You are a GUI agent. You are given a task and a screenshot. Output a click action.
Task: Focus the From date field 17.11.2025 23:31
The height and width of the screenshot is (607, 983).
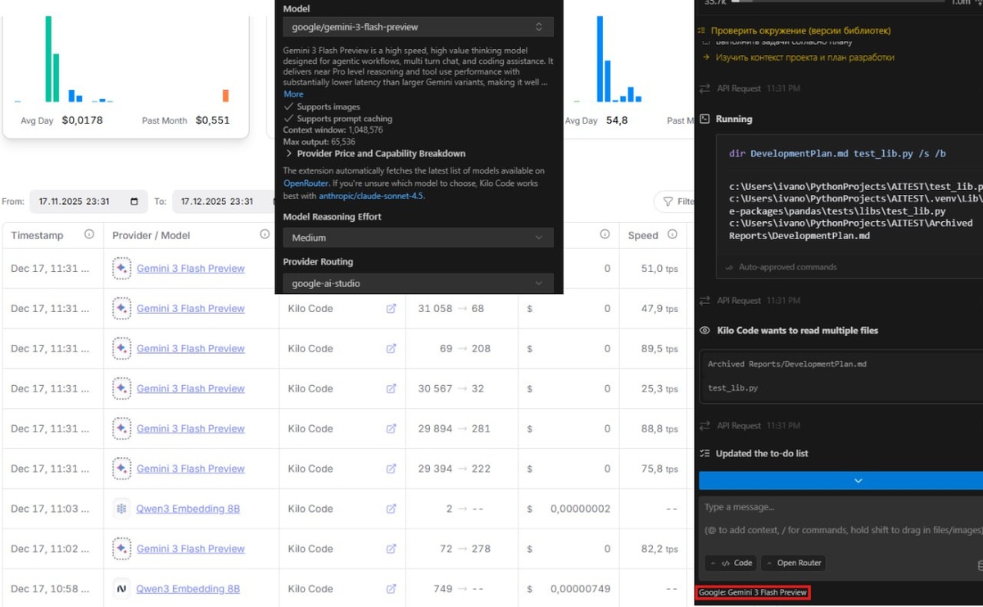[88, 202]
